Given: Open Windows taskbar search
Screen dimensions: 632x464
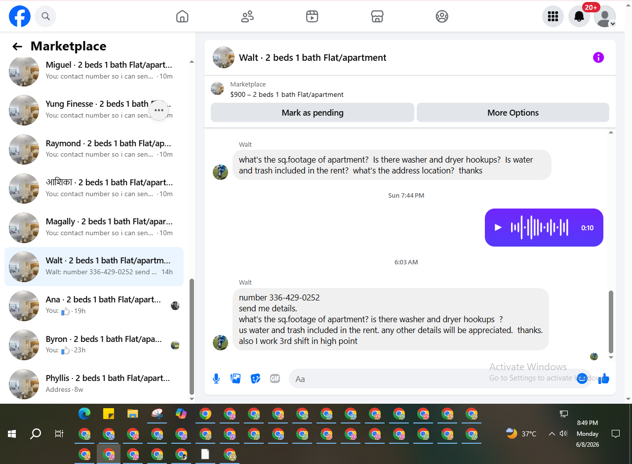Looking at the screenshot, I should click(36, 434).
